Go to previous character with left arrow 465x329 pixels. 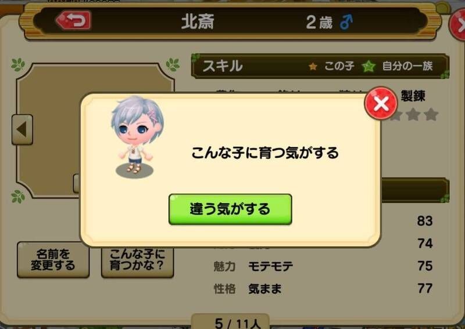coord(22,130)
